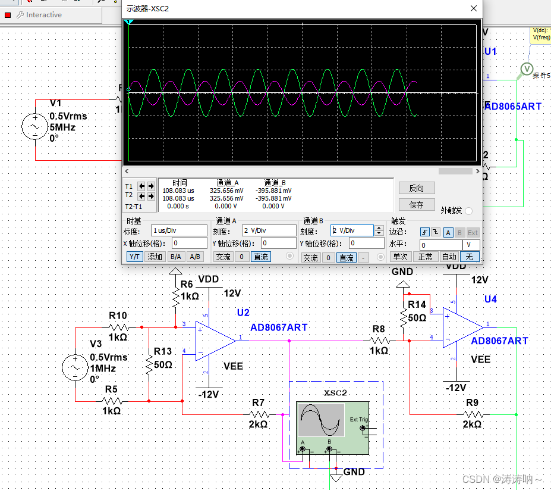
Task: Select the XSC2 oscilloscope instrument symbol
Action: [x=333, y=428]
